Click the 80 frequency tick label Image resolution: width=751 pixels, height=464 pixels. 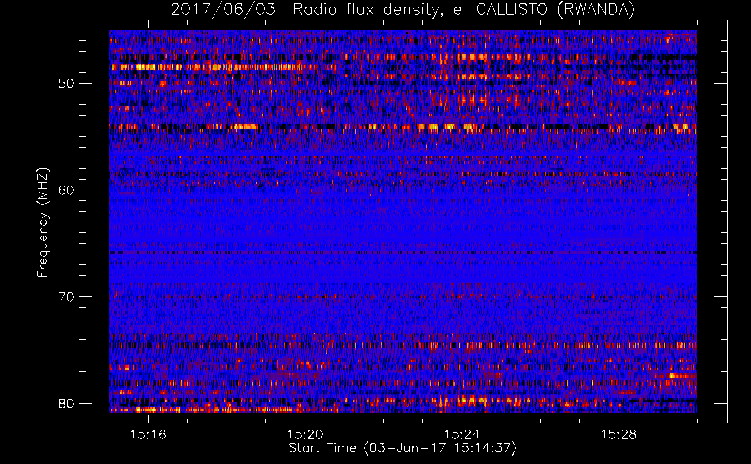pyautogui.click(x=66, y=404)
